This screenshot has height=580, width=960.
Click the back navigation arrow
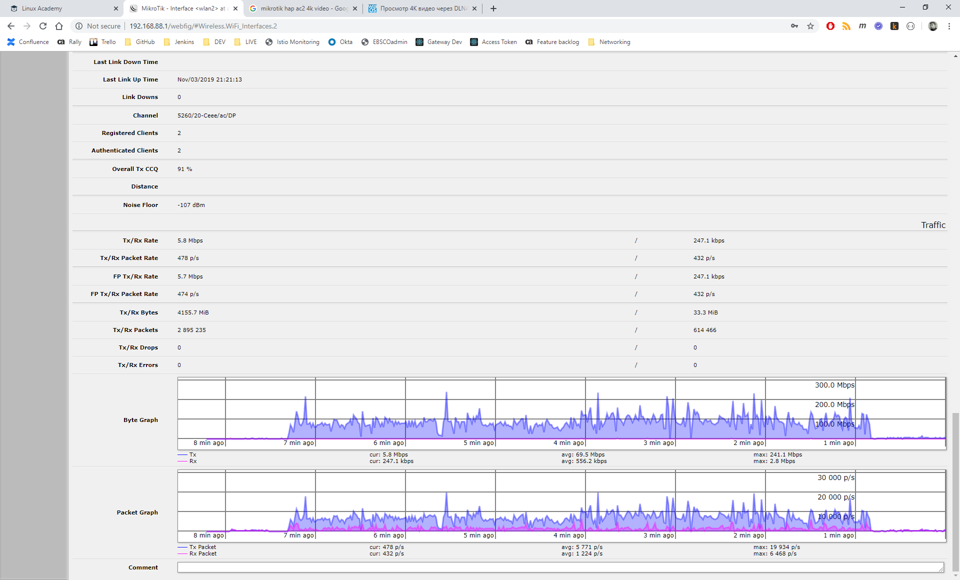tap(11, 26)
